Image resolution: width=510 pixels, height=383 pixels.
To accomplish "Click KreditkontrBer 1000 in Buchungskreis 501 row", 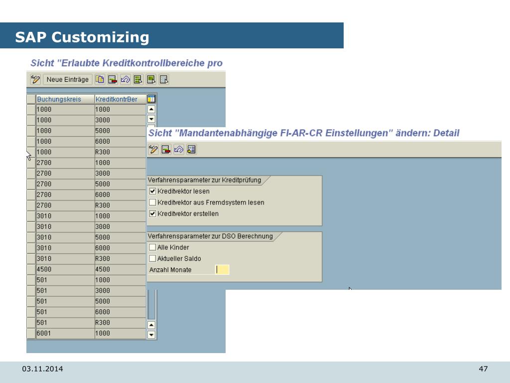I will 121,280.
